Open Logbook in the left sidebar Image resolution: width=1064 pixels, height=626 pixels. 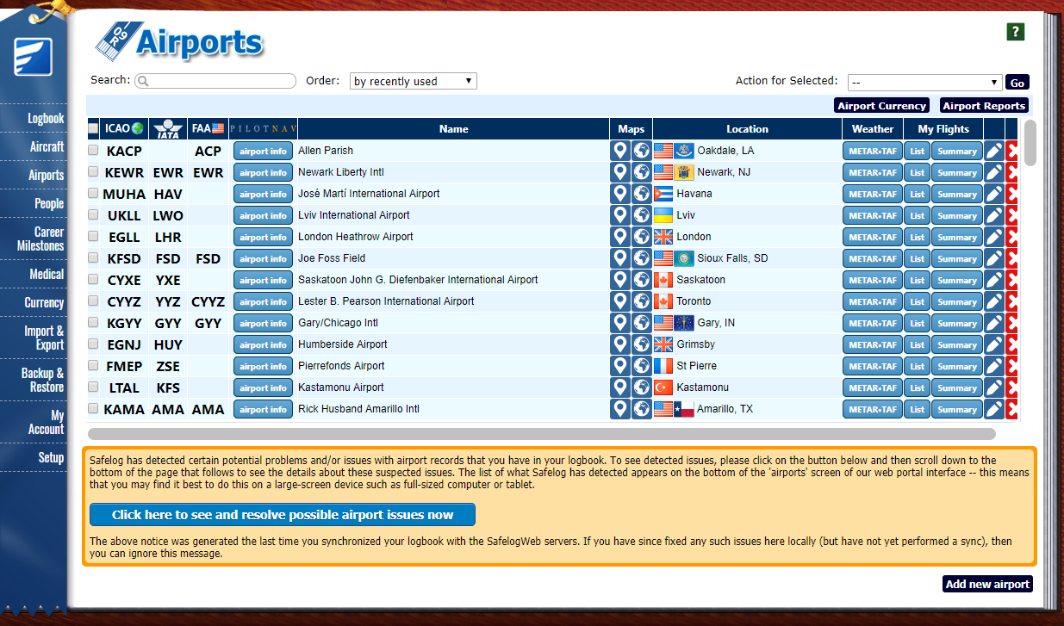pos(45,118)
